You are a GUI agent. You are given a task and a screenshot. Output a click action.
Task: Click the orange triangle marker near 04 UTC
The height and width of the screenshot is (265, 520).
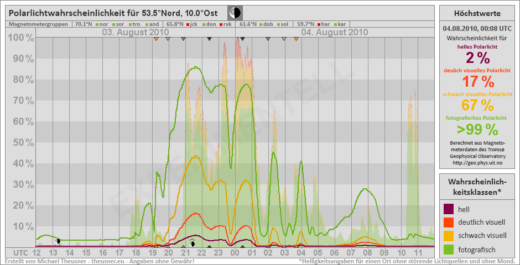tap(297, 39)
